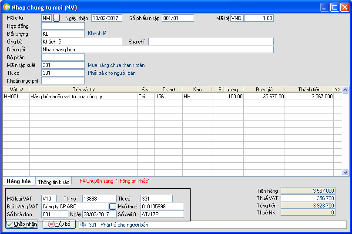Click the column expand >> header
This screenshot has width=352, height=234.
pos(337,90)
